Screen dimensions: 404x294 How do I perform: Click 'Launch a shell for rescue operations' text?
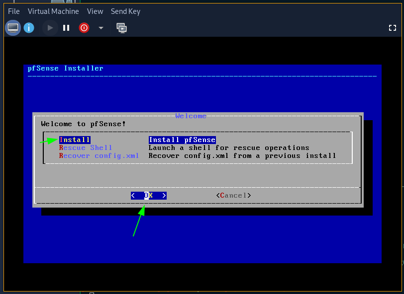coord(229,147)
